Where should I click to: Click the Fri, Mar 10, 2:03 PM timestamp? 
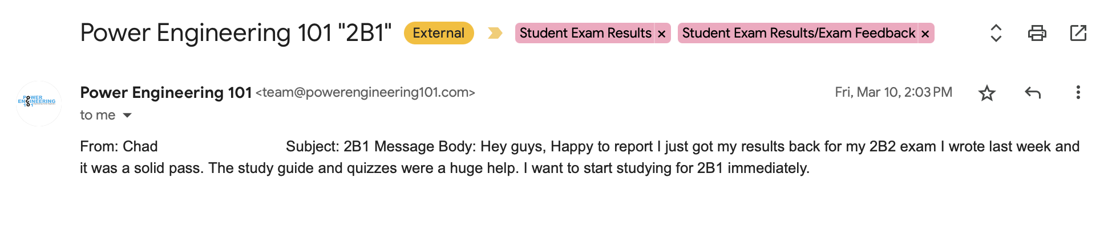pyautogui.click(x=893, y=92)
